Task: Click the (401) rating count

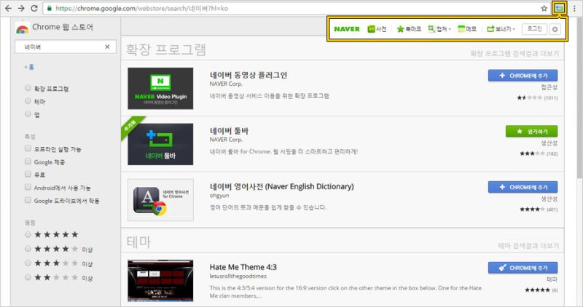Action: tap(552, 210)
